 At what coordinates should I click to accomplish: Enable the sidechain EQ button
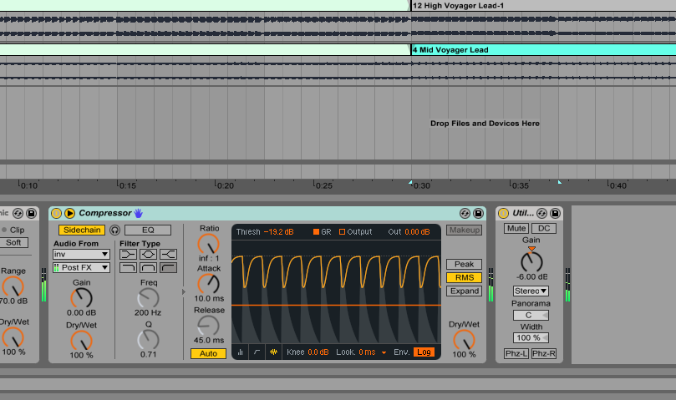(147, 230)
